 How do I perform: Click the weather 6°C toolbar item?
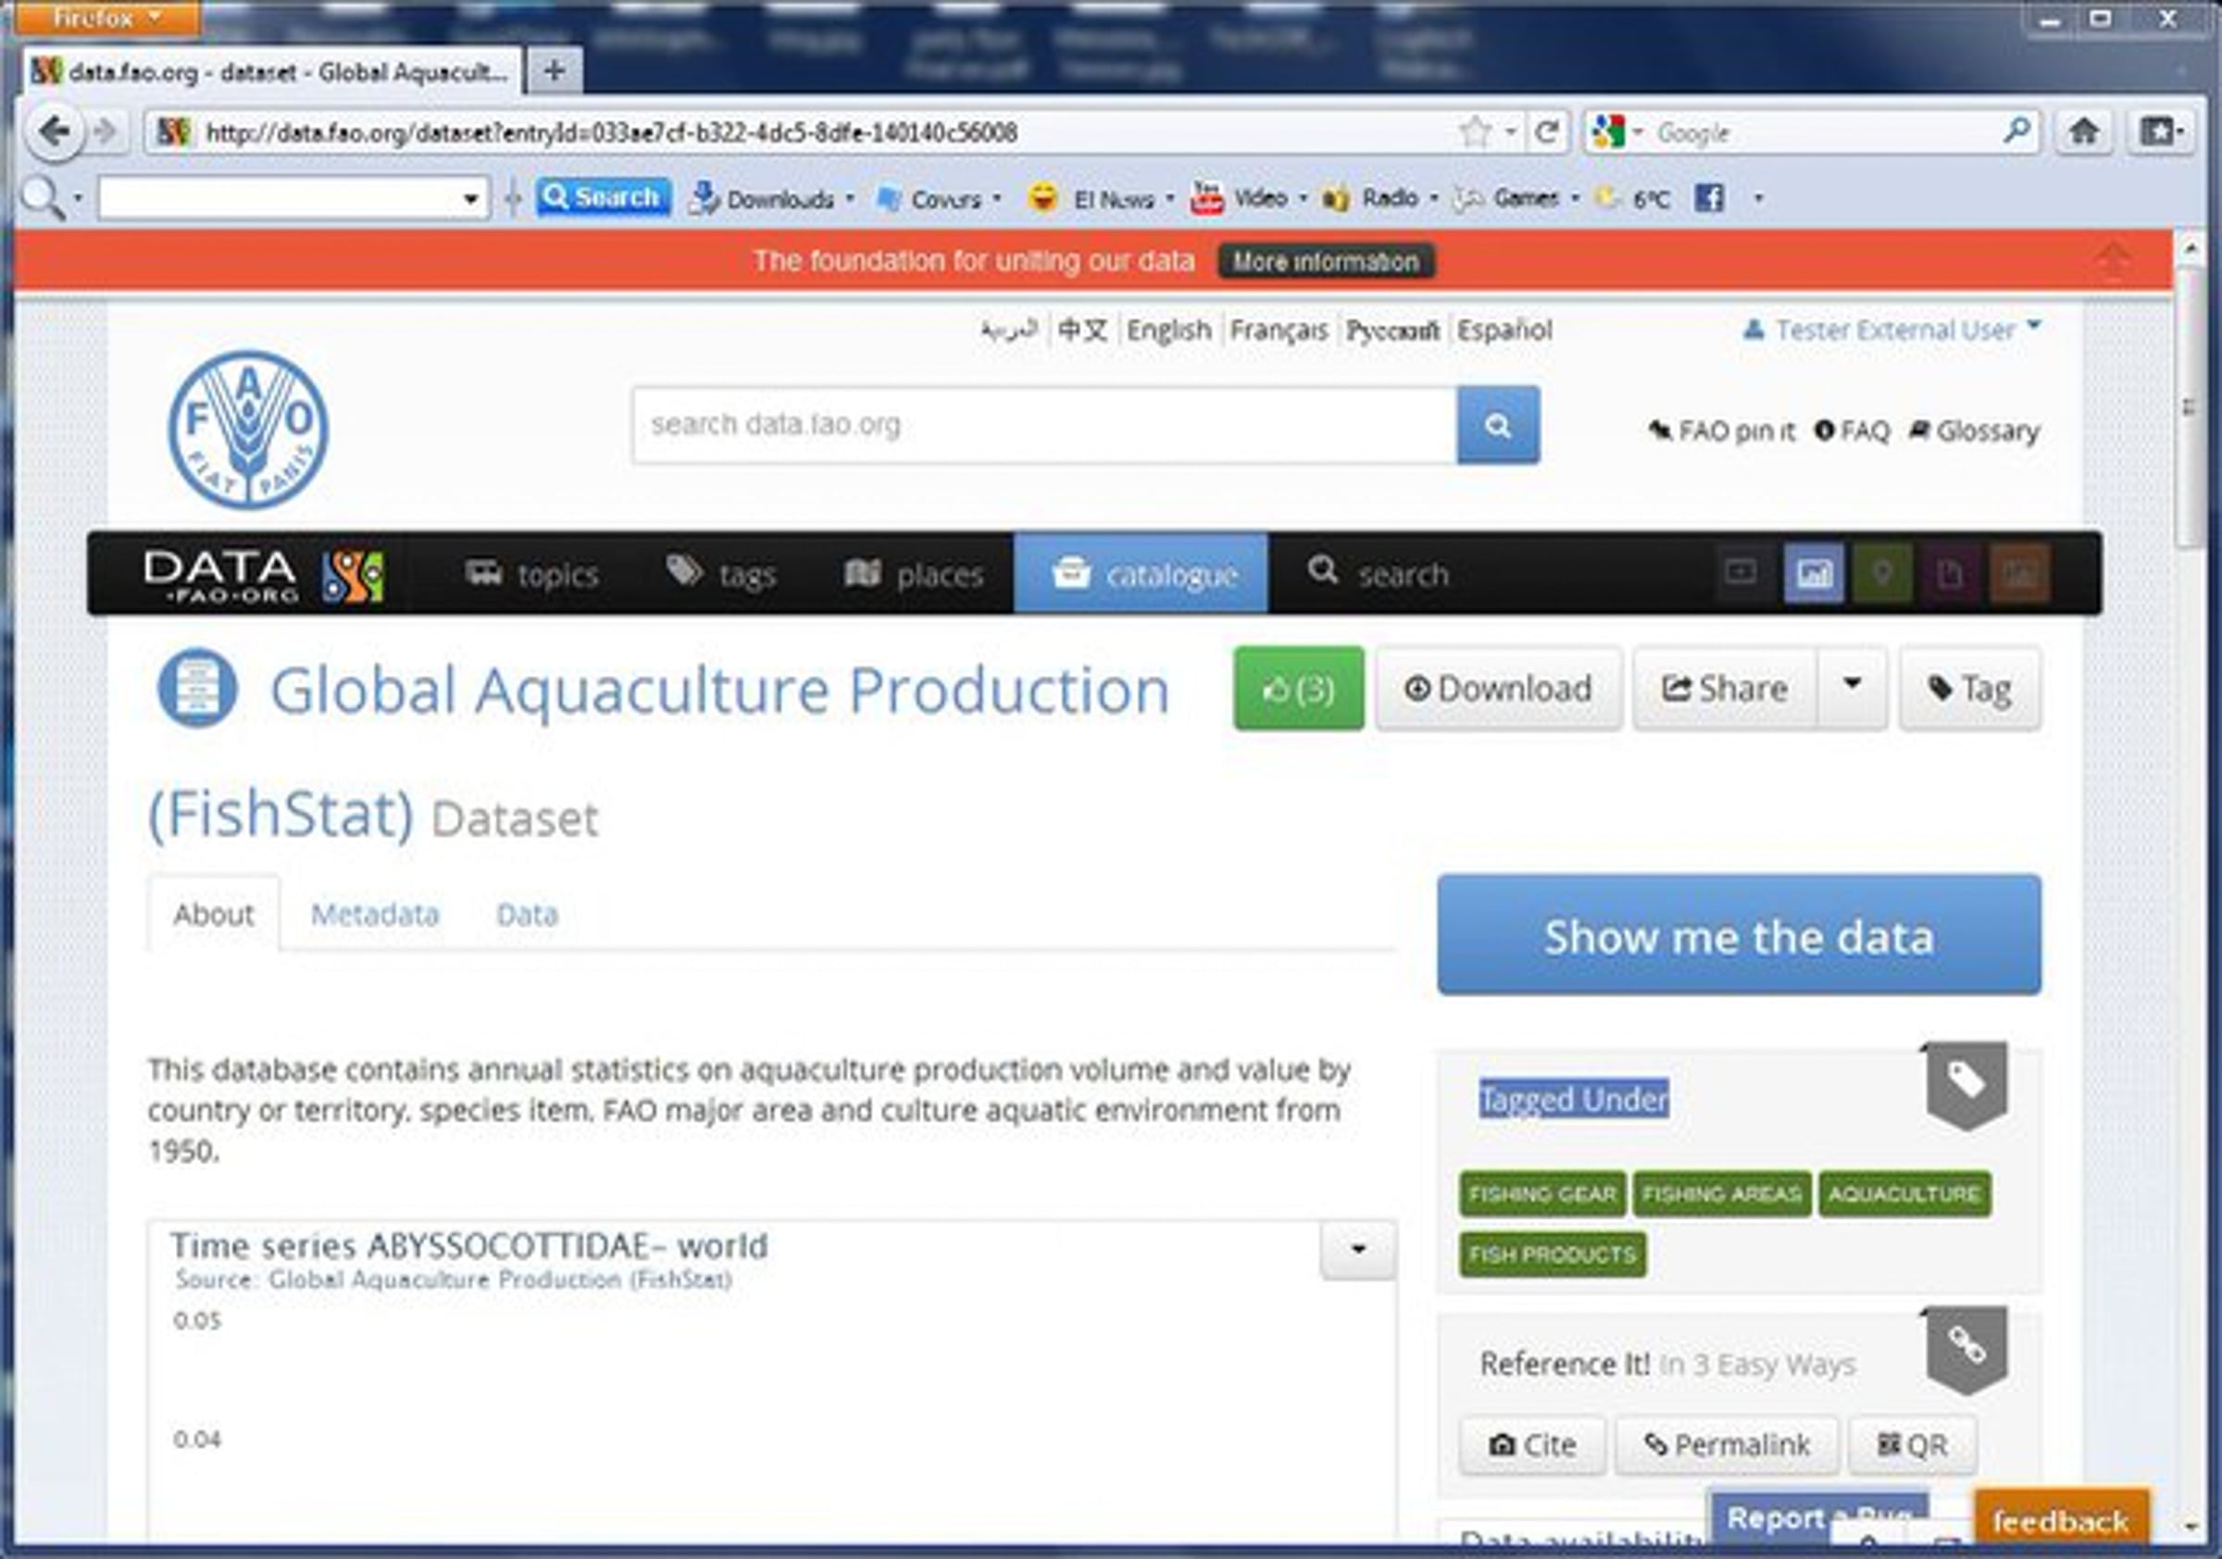(x=1632, y=198)
